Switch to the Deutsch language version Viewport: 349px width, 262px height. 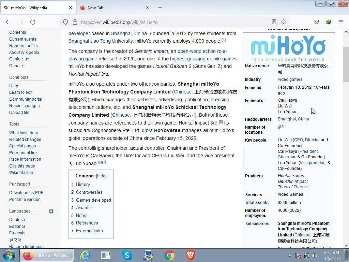(17, 220)
